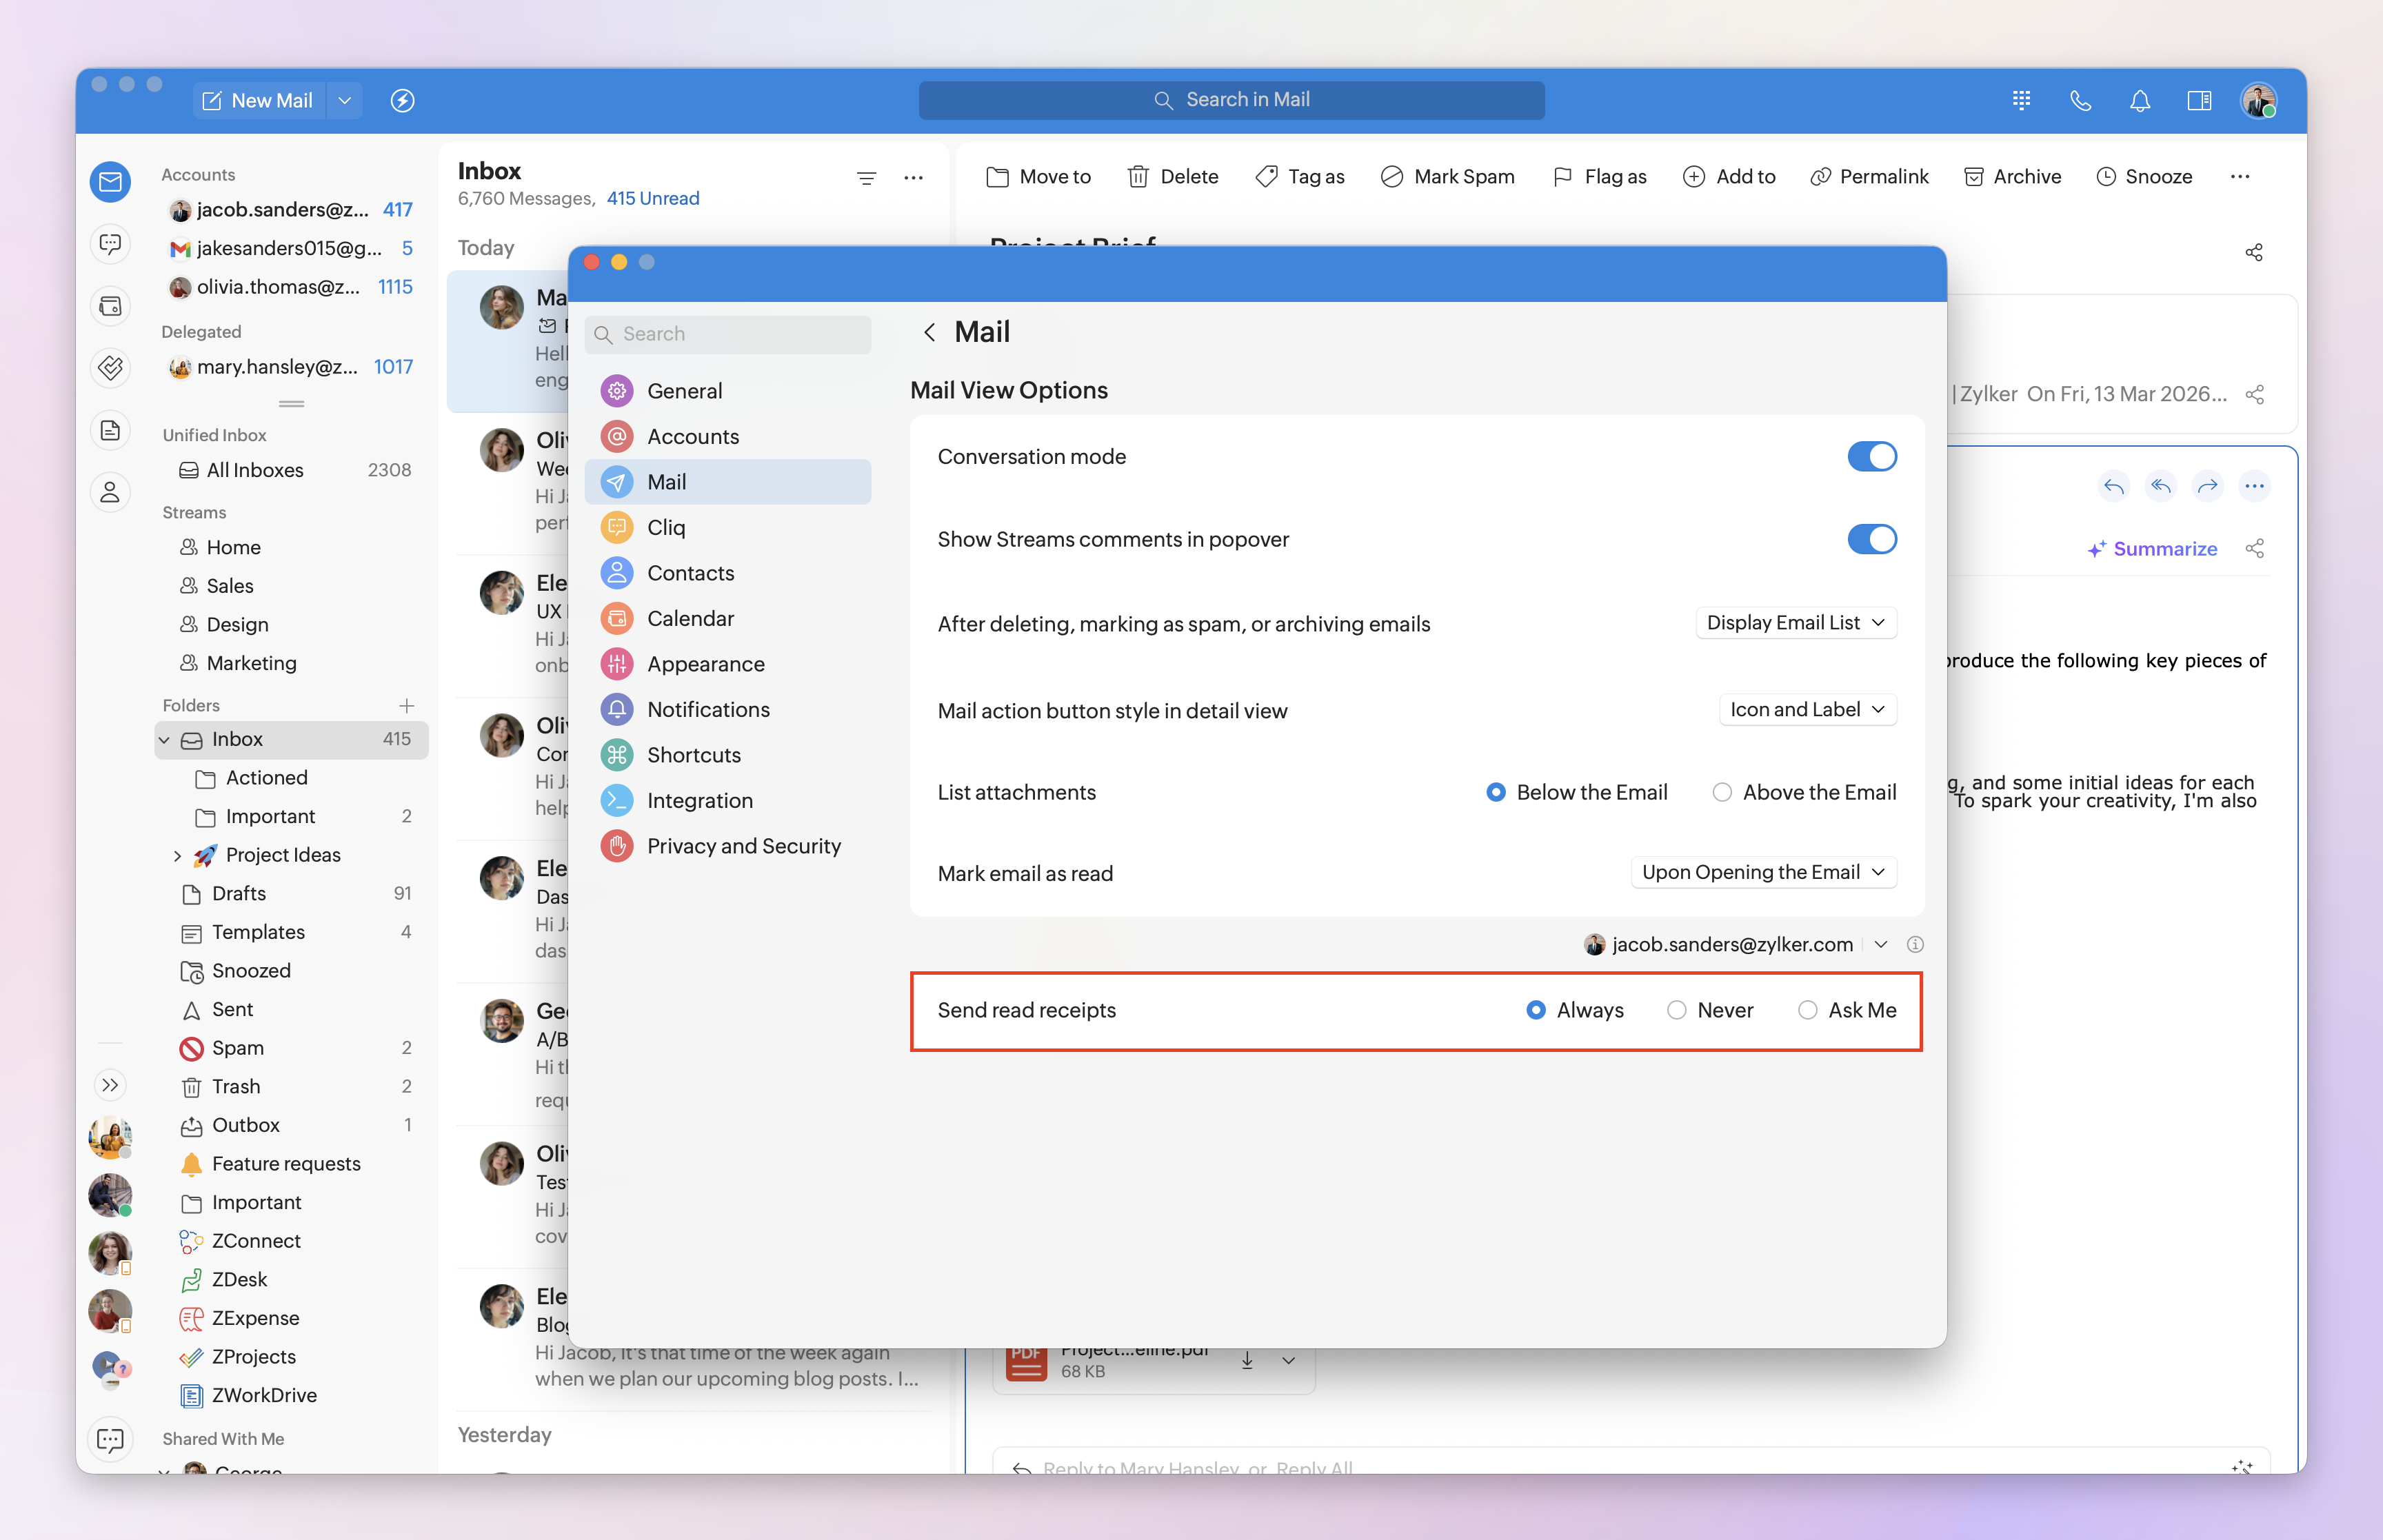Click the phone call icon in header
Screen dimensions: 2383x1540
click(2080, 101)
